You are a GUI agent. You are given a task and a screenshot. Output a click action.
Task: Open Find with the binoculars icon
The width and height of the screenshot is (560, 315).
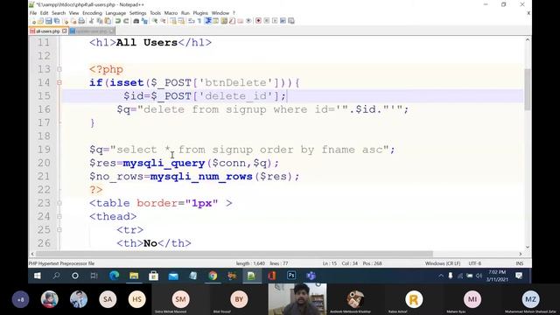(136, 21)
